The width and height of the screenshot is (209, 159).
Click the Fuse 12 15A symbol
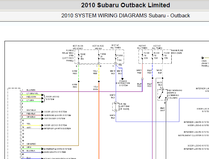coord(79,56)
